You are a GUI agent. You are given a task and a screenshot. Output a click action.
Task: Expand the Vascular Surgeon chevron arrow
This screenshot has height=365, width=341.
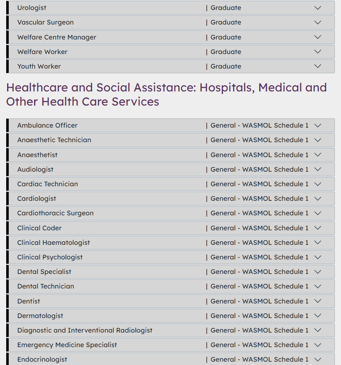pos(318,22)
